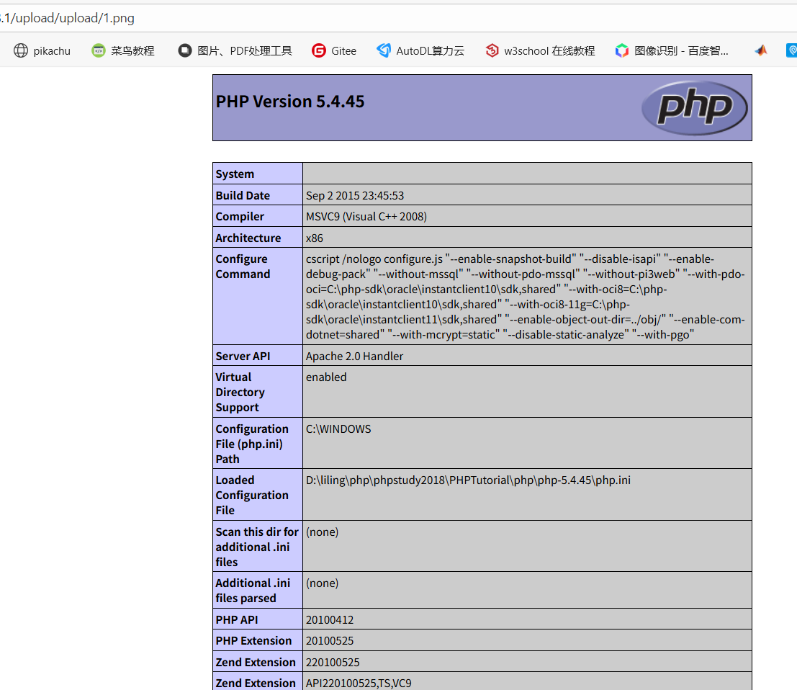Click the C:\WINDOWS path value
The height and width of the screenshot is (690, 797).
[x=338, y=429]
